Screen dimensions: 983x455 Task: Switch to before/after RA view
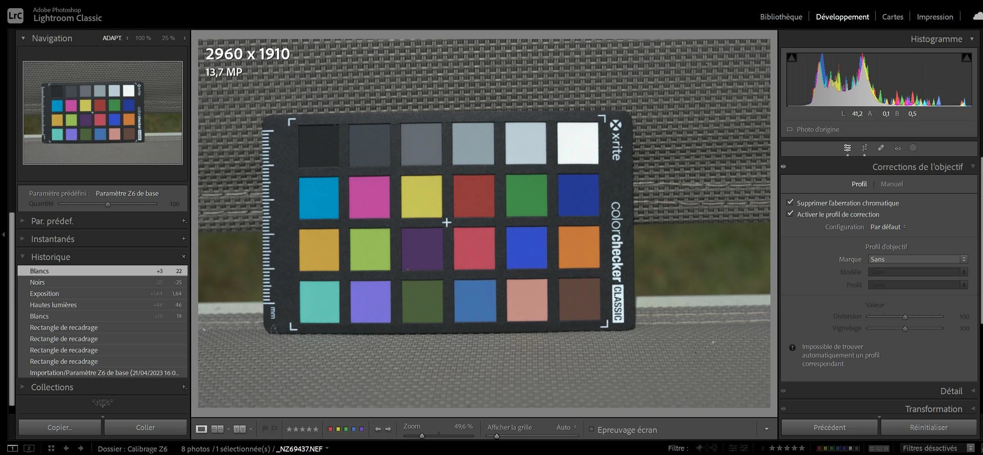click(217, 429)
